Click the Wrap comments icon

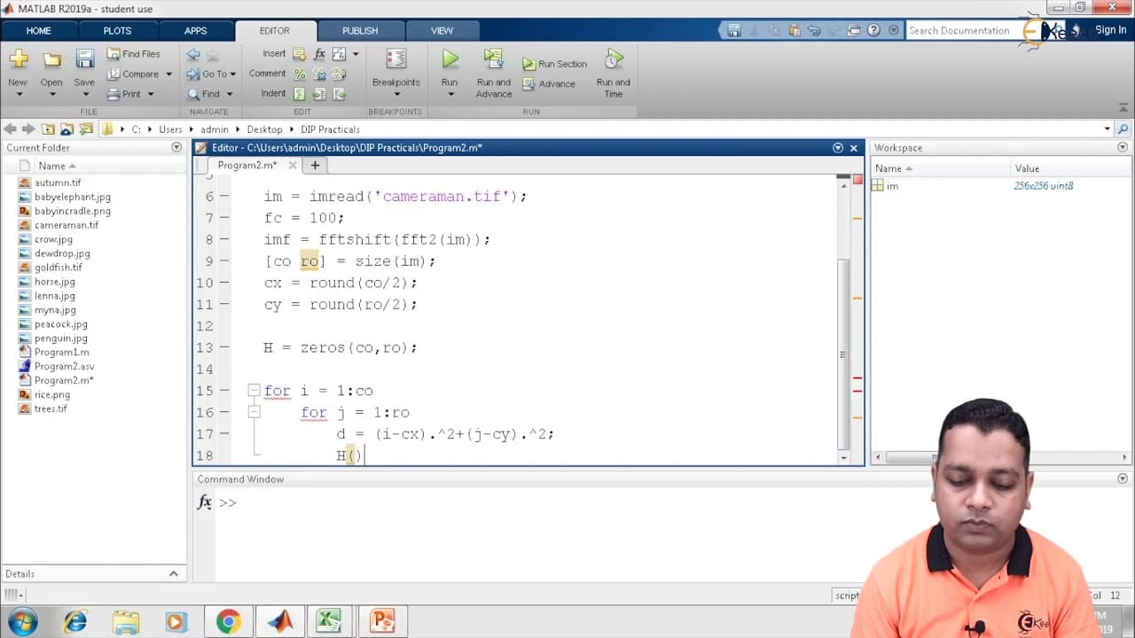(x=339, y=74)
